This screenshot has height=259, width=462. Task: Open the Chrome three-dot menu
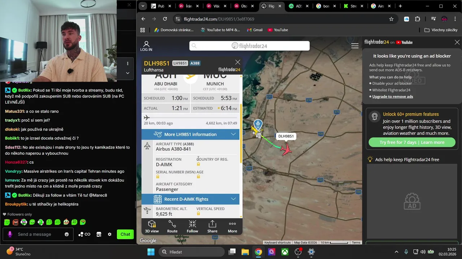click(x=455, y=19)
